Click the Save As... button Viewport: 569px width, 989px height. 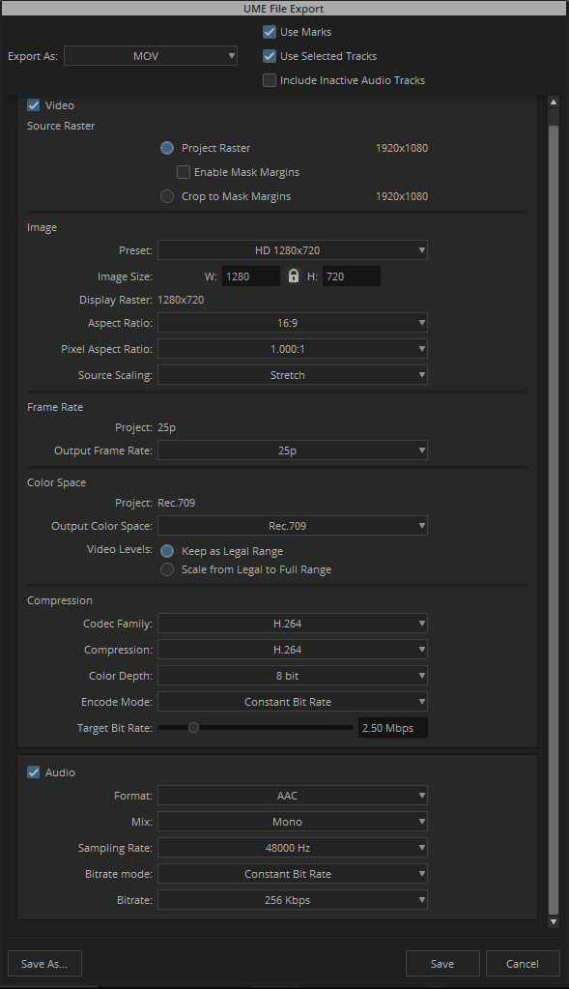point(44,963)
